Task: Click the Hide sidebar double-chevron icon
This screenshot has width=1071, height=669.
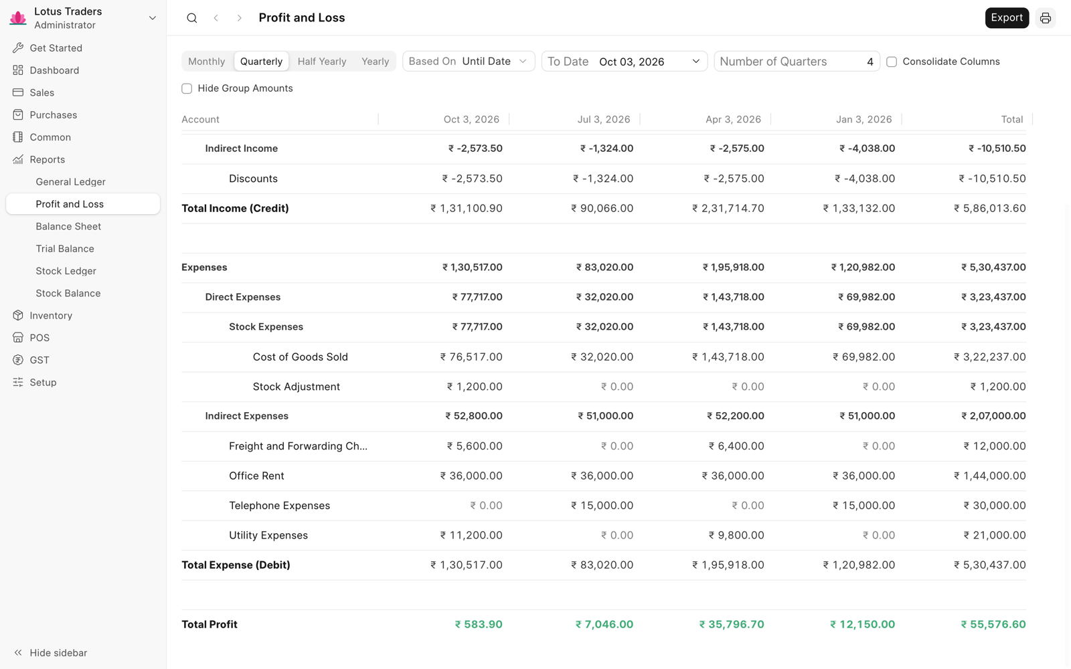Action: (x=18, y=653)
